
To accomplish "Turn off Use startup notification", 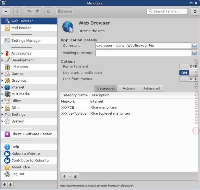I will pos(189,73).
